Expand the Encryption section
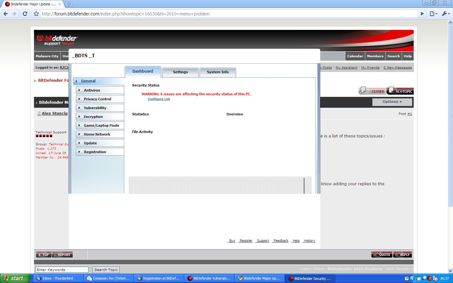Viewport: 453px width, 283px height. pyautogui.click(x=100, y=117)
